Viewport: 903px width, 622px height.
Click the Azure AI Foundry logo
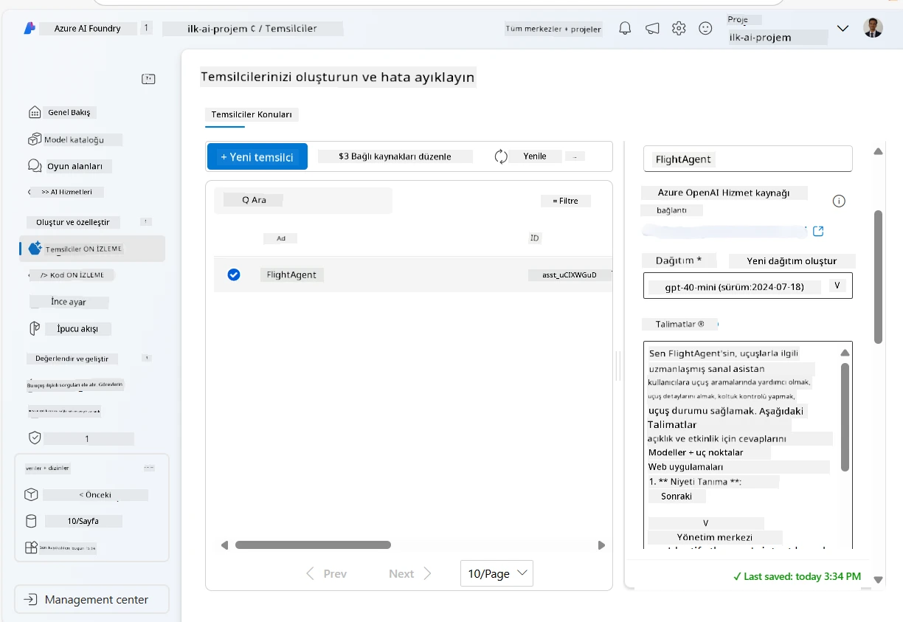point(30,28)
